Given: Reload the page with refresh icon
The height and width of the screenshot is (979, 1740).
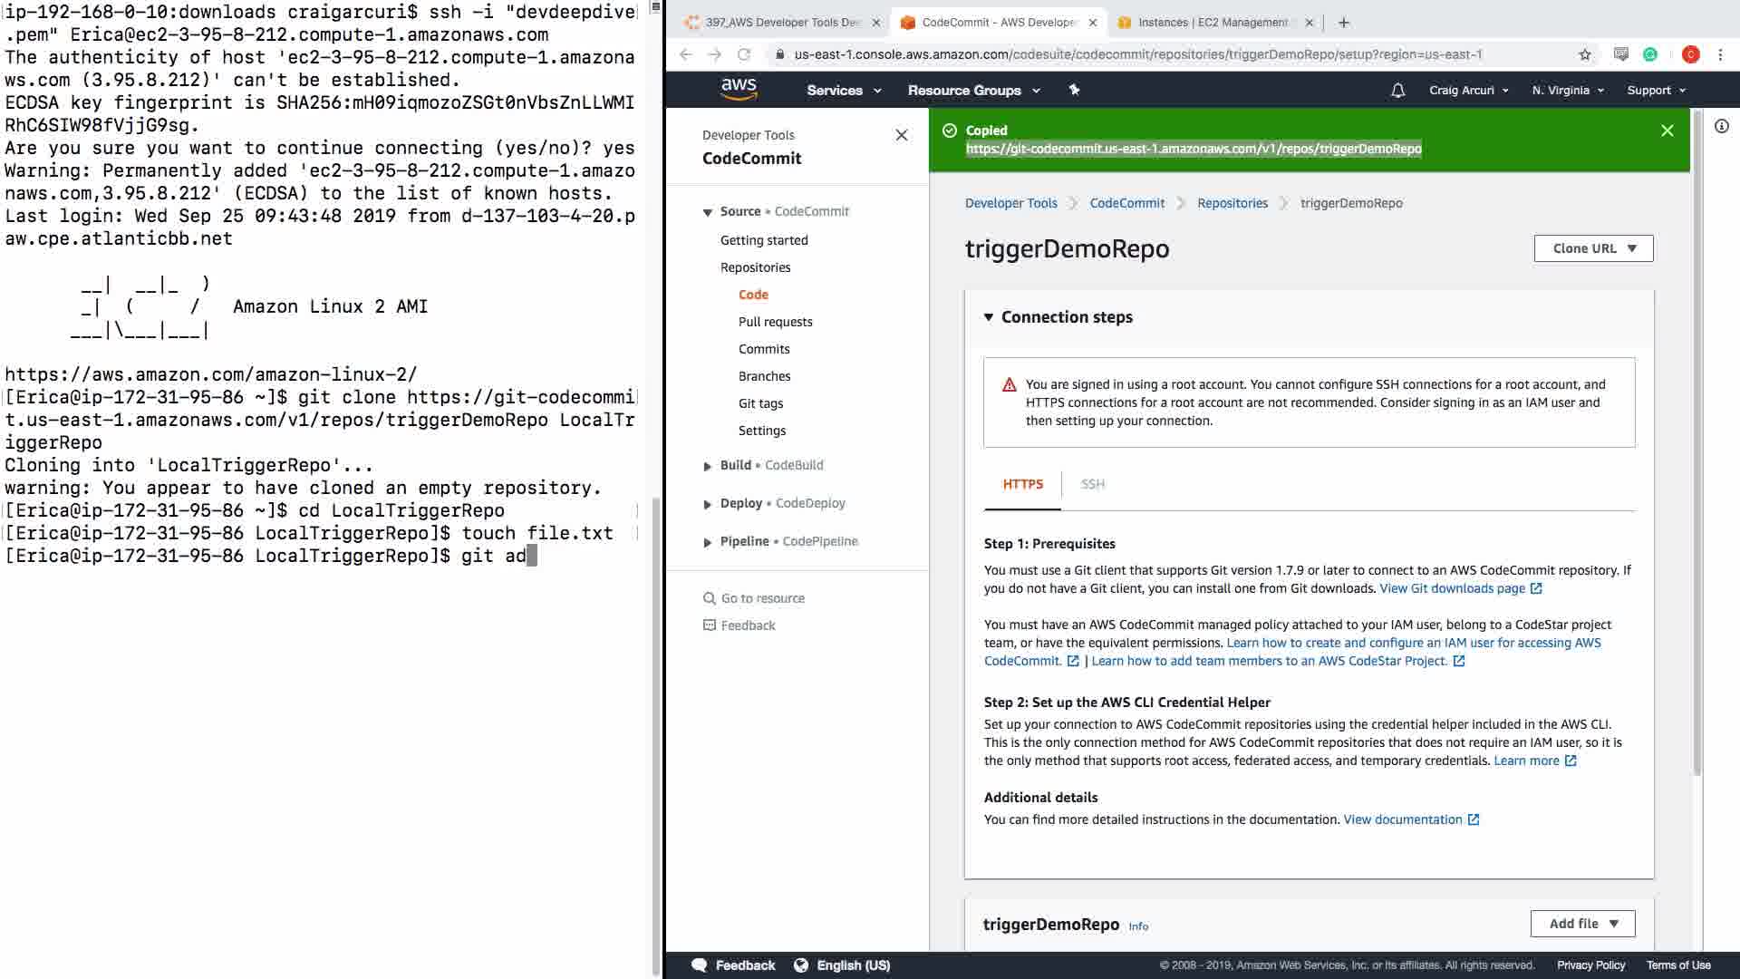Looking at the screenshot, I should [744, 54].
